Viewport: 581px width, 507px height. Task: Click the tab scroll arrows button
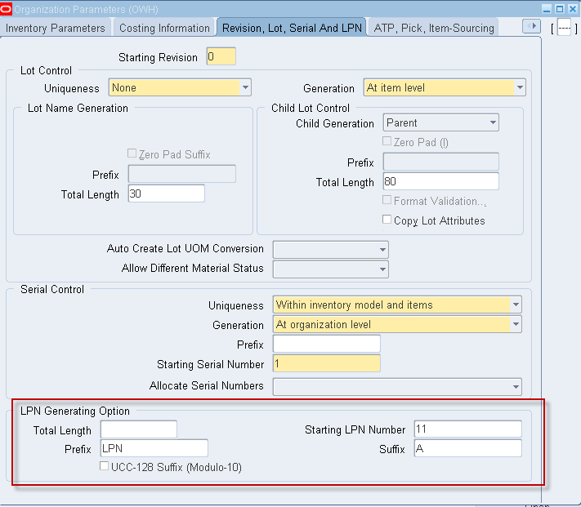[531, 26]
